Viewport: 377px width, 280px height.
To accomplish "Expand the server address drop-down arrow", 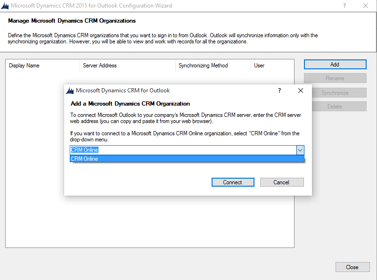I will tap(300, 150).
